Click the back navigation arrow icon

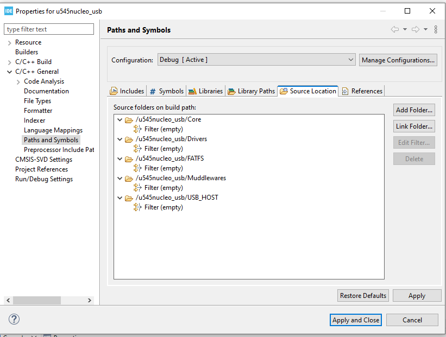395,29
